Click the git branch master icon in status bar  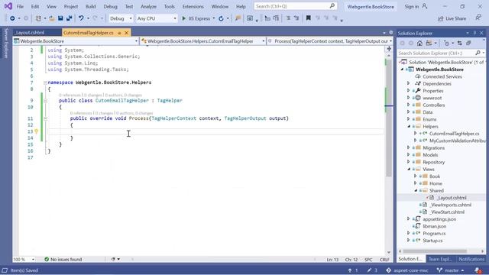440,270
